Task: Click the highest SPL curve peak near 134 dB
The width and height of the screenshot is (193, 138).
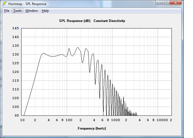Action: pos(78,48)
